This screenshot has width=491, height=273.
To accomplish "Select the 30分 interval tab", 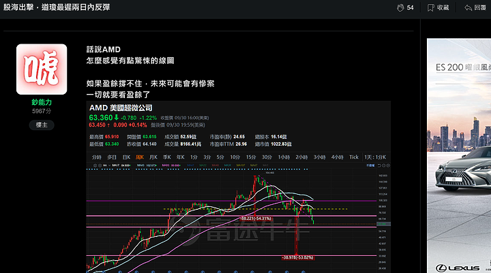I will (267, 157).
